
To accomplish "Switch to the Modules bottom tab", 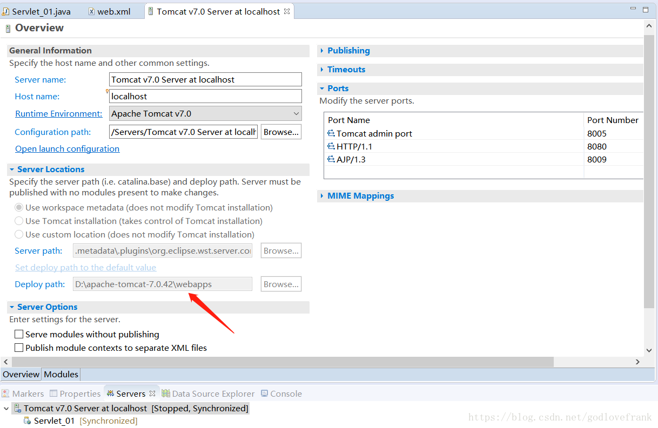I will [x=61, y=374].
